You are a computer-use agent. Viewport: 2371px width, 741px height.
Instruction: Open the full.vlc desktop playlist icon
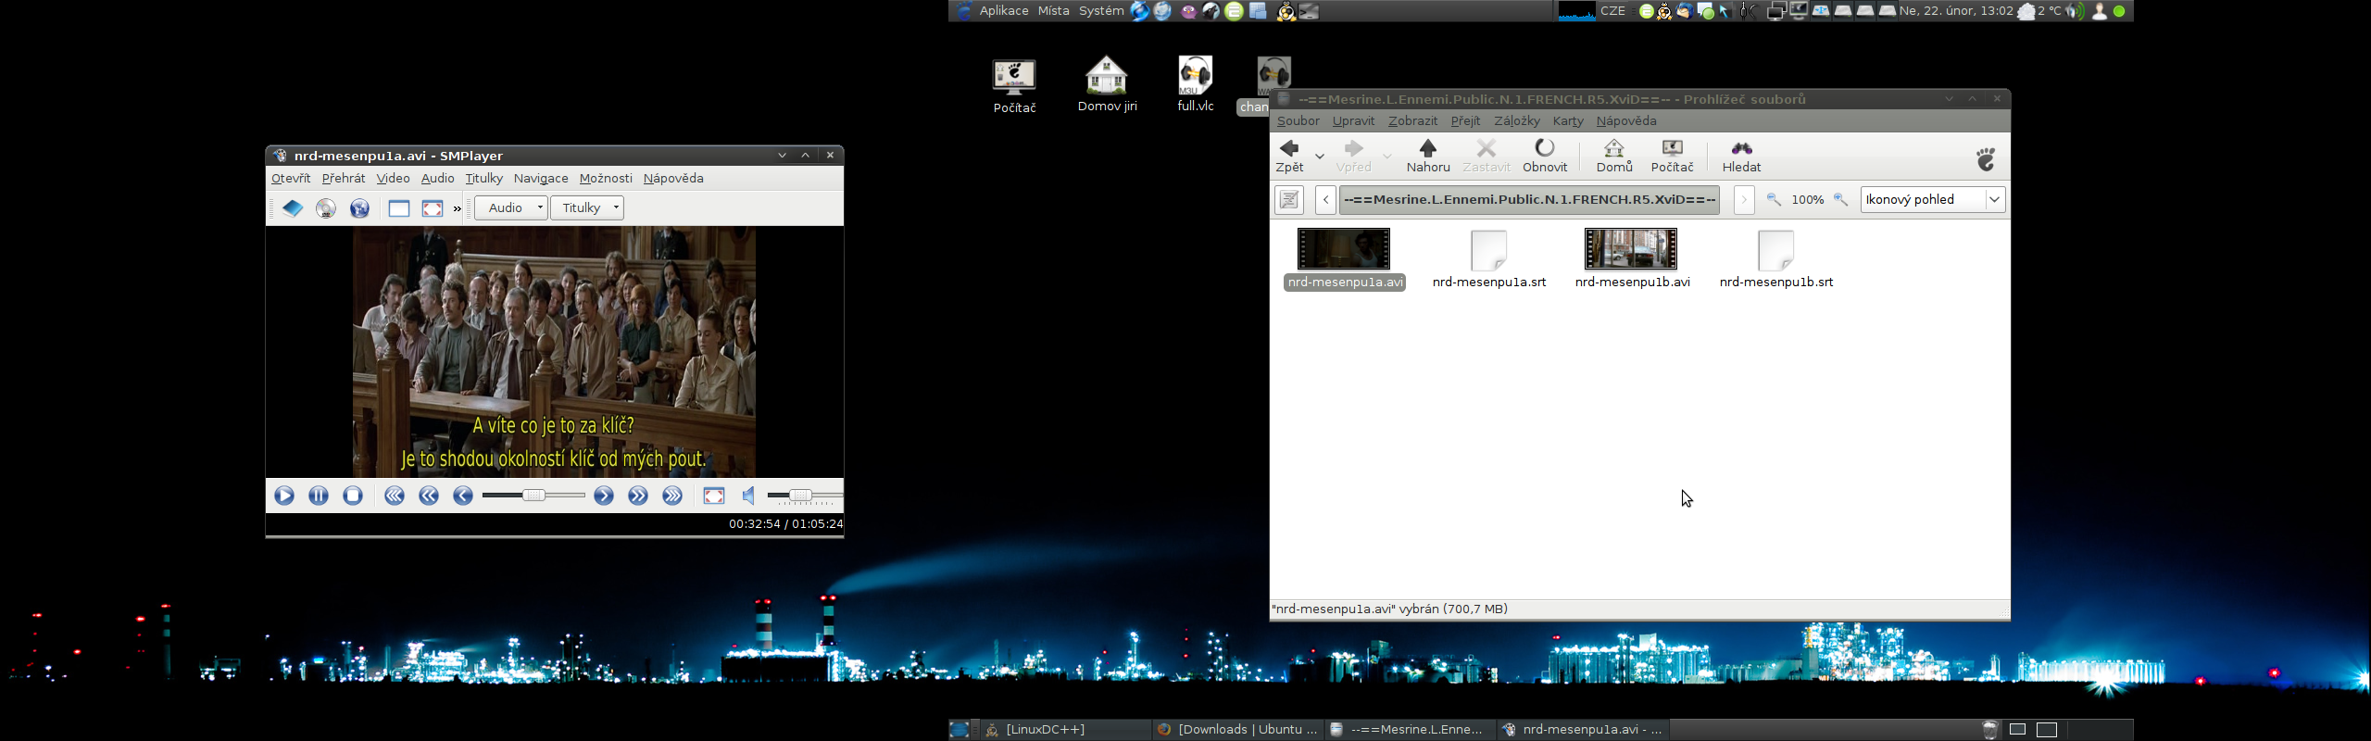click(1196, 84)
